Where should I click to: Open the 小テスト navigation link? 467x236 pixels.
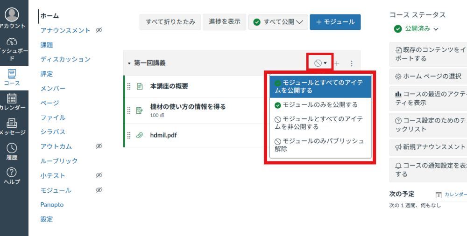53,175
